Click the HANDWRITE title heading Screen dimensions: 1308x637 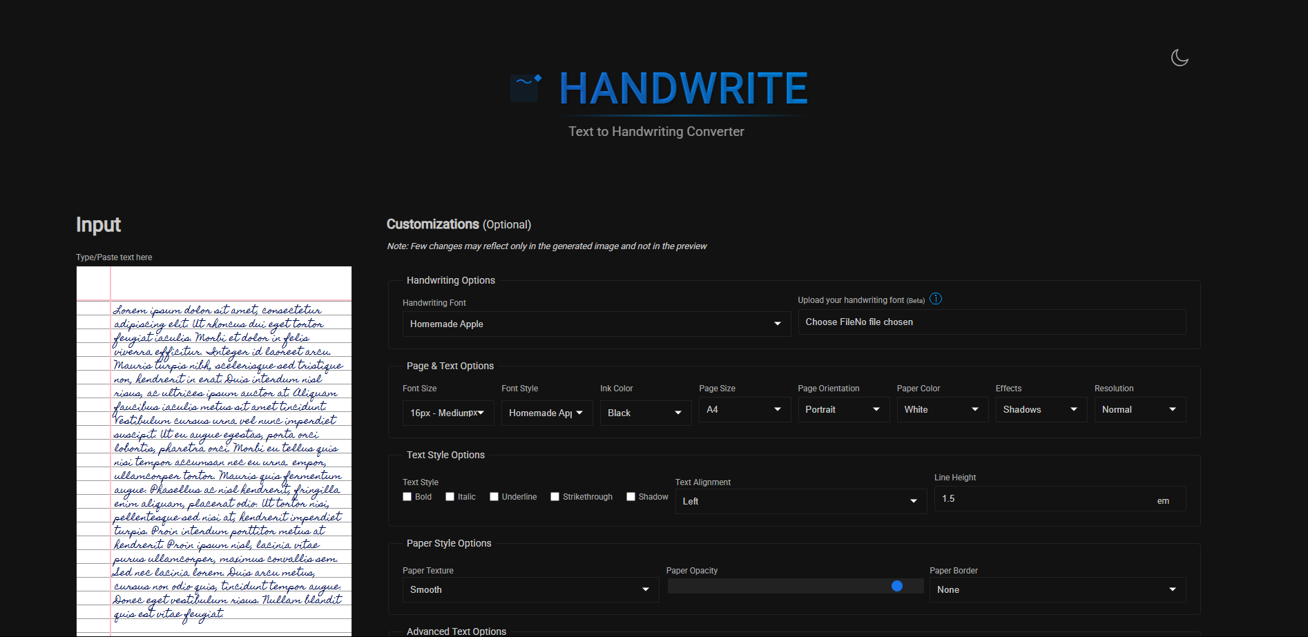tap(684, 88)
